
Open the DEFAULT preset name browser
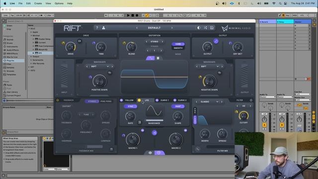click(155, 28)
